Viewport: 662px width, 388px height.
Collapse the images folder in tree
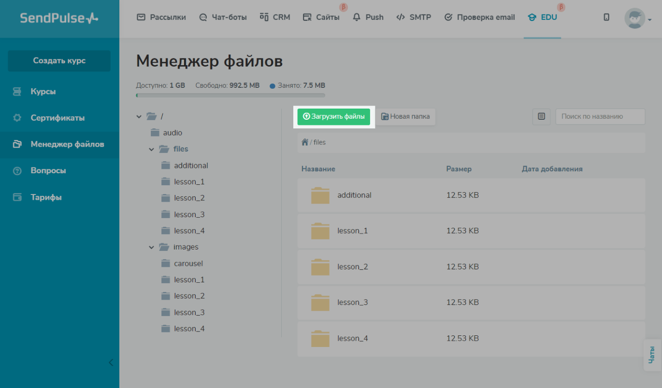point(152,247)
